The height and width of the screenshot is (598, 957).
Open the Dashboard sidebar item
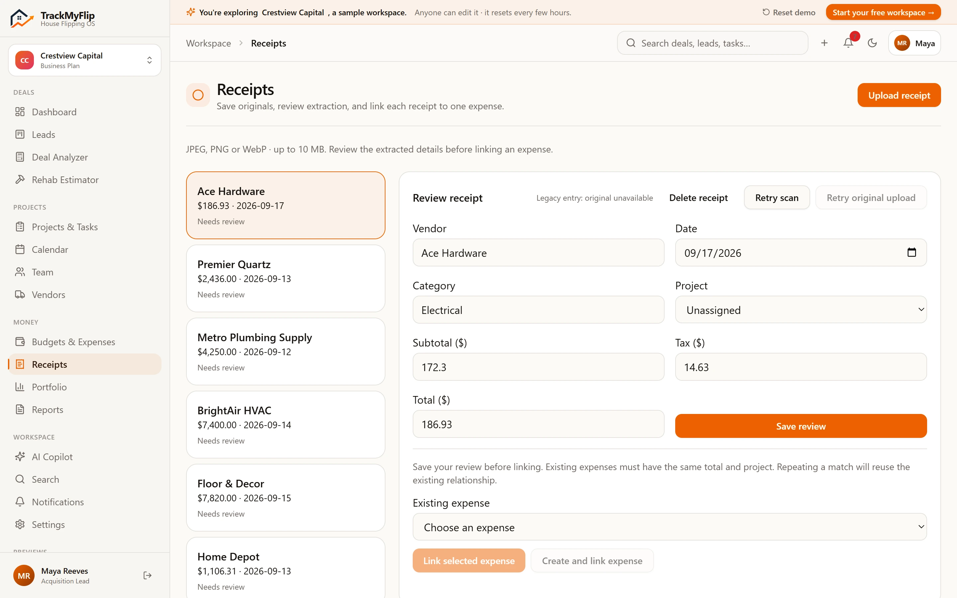click(x=85, y=112)
